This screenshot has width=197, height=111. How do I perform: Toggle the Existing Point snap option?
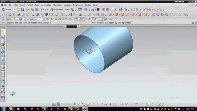(99, 19)
